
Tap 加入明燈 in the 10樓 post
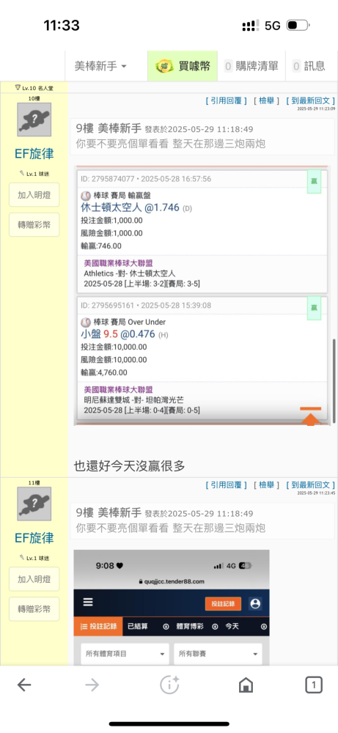click(34, 195)
